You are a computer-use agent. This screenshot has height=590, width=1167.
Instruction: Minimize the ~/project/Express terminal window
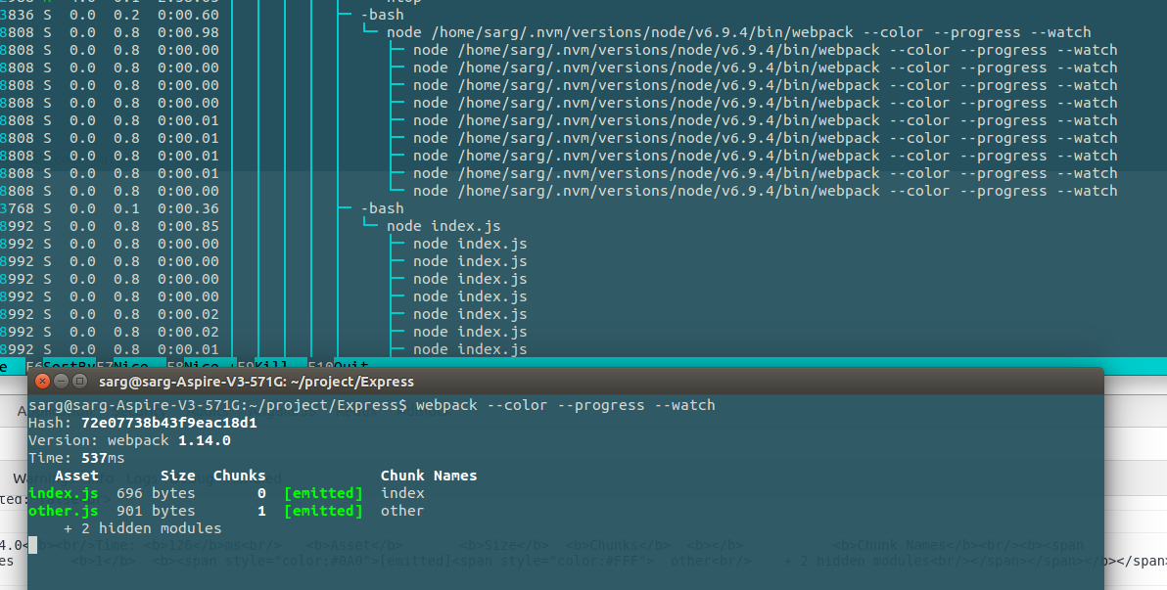point(61,381)
